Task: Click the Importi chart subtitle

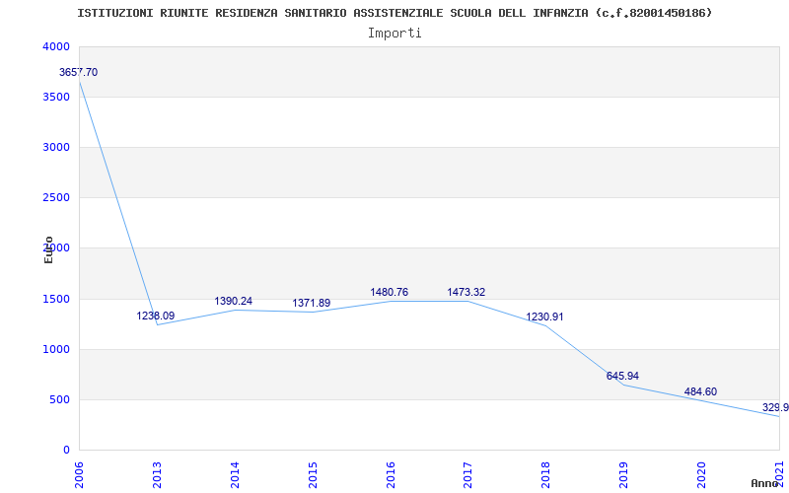Action: coord(394,33)
